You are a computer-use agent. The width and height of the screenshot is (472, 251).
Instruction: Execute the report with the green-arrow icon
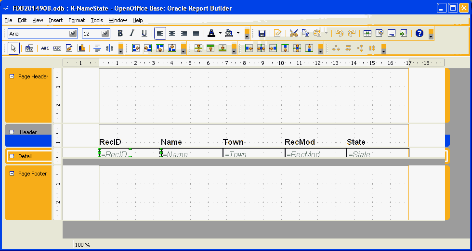pos(404,33)
